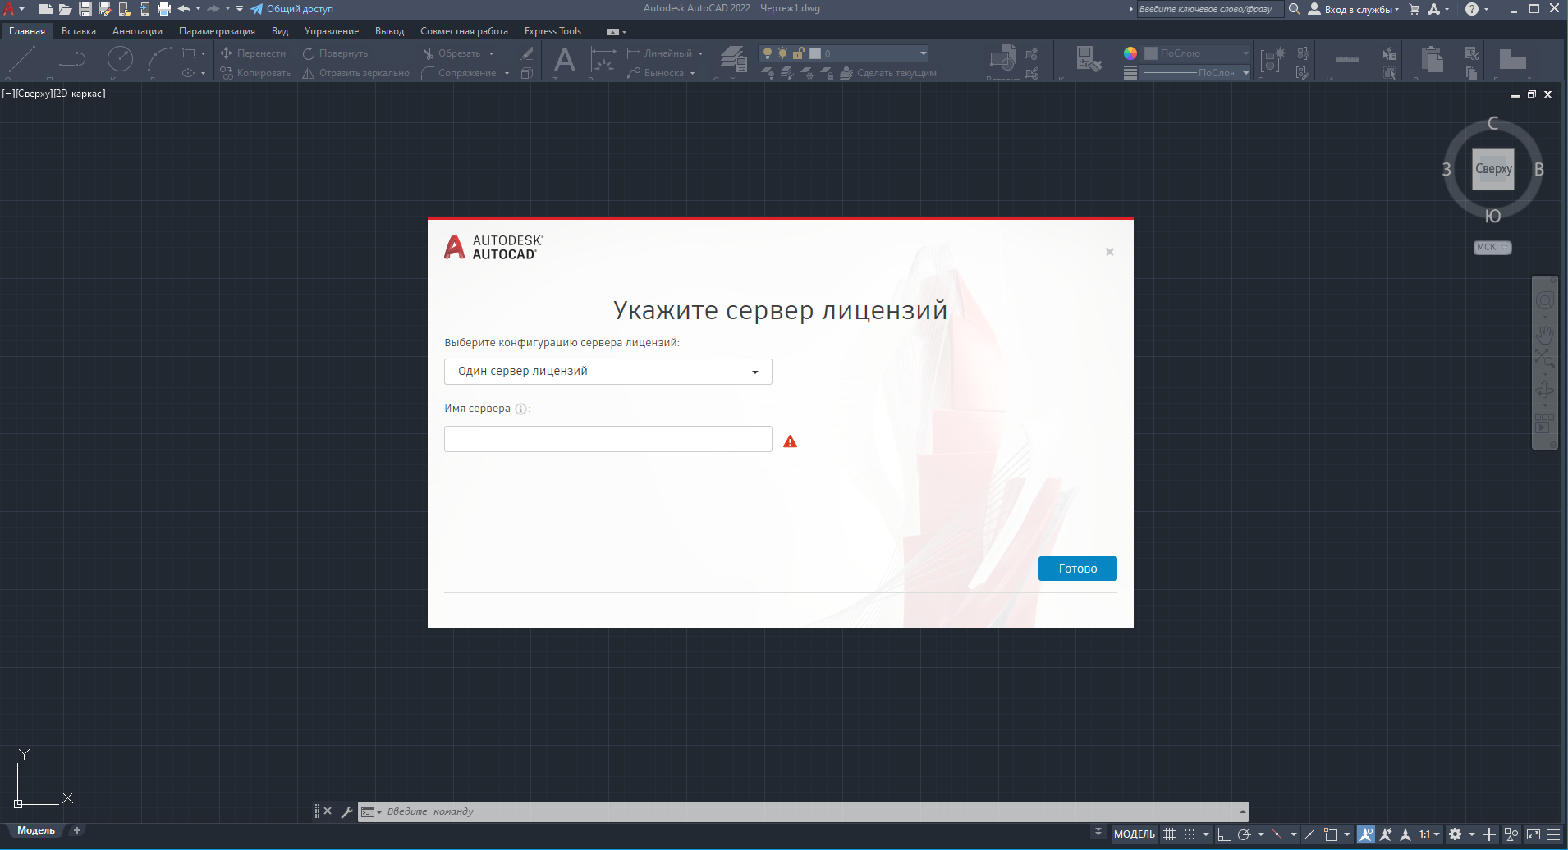Image resolution: width=1568 pixels, height=850 pixels.
Task: Save the drawing with the floppy disk icon
Action: coord(85,9)
